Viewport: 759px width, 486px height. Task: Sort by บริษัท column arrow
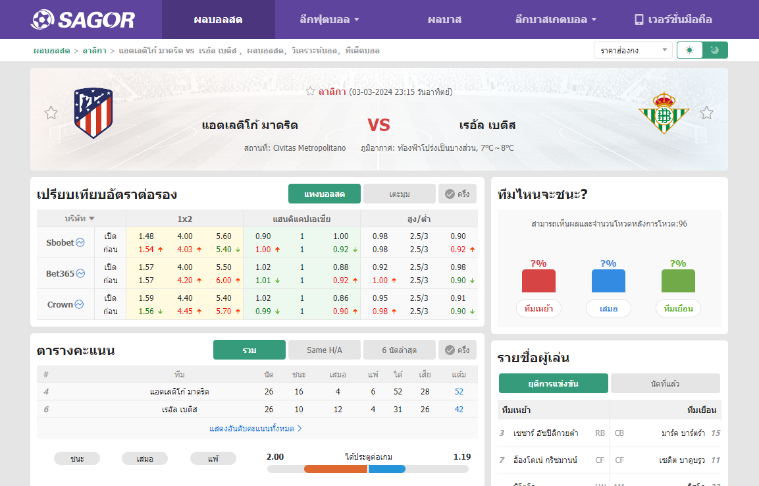(92, 219)
